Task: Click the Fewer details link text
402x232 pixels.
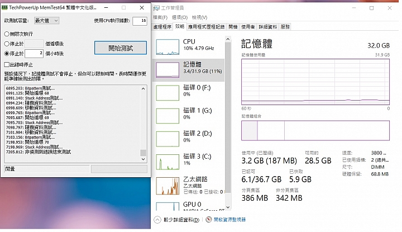Action: click(x=181, y=220)
